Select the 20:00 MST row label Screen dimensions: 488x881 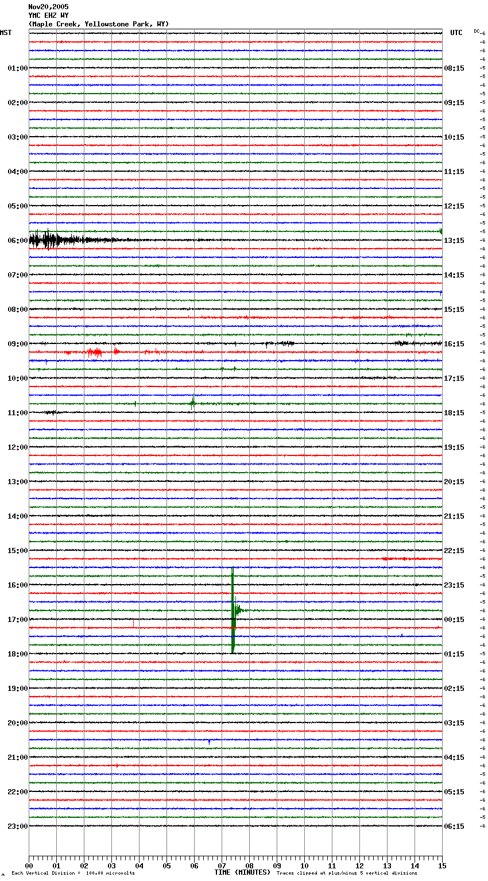click(x=18, y=723)
